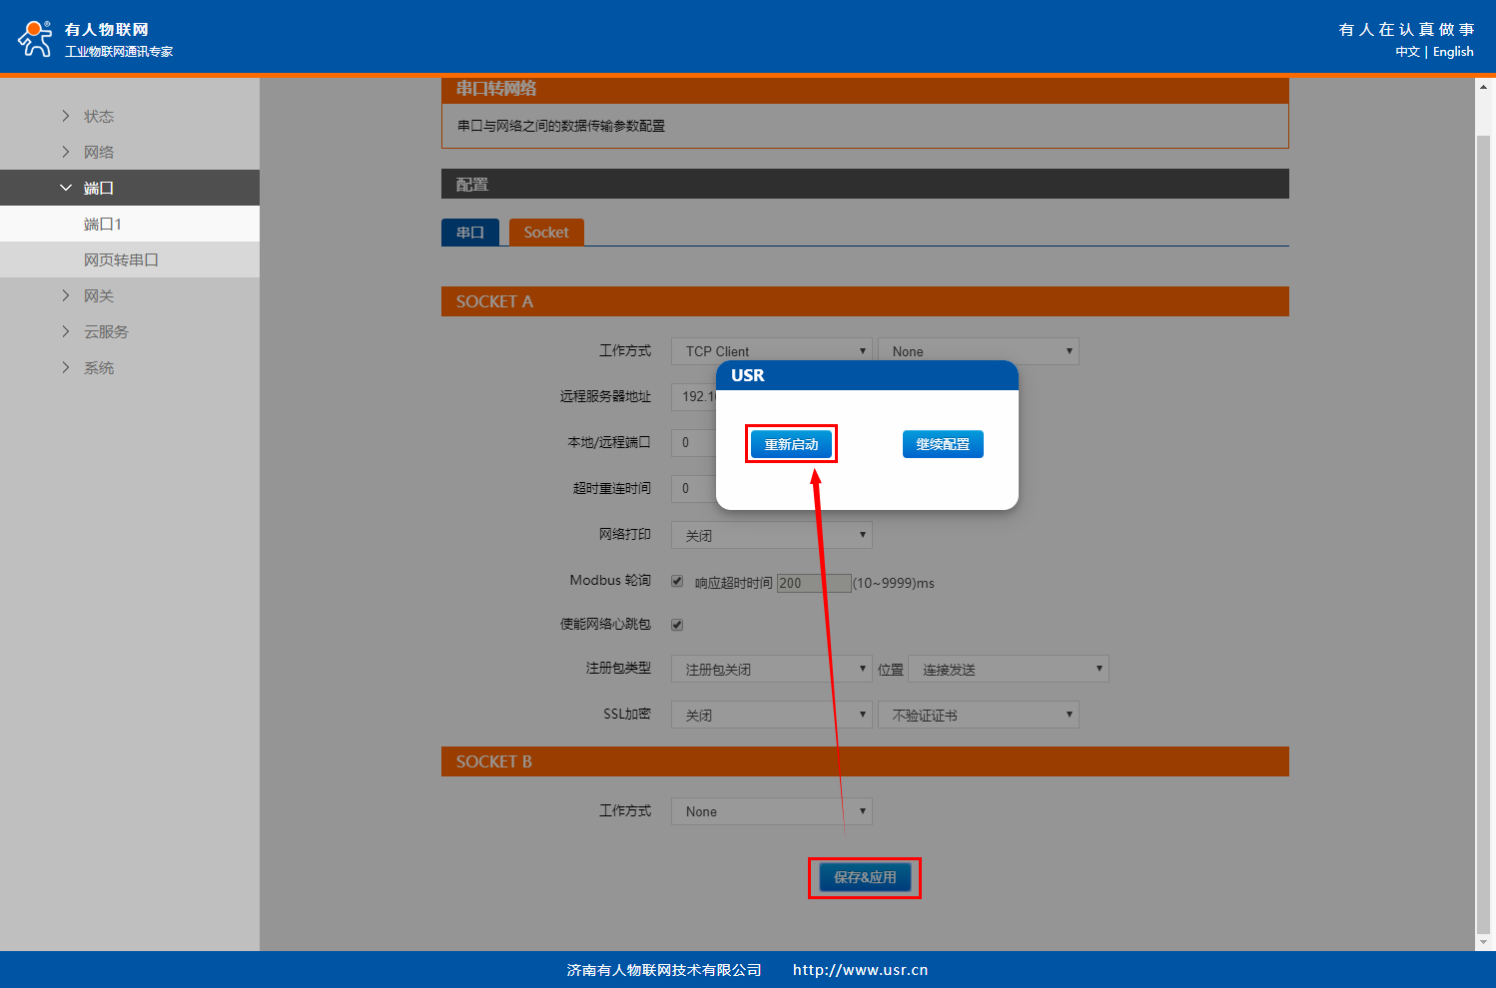Image resolution: width=1496 pixels, height=988 pixels.
Task: Expand the 状态 menu chevron
Action: click(66, 116)
